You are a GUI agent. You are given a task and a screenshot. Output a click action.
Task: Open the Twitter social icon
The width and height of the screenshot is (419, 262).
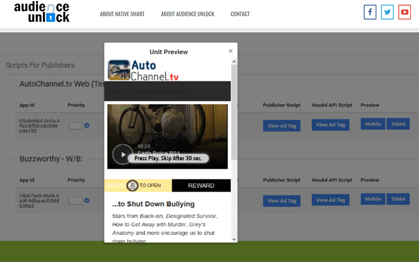[387, 12]
